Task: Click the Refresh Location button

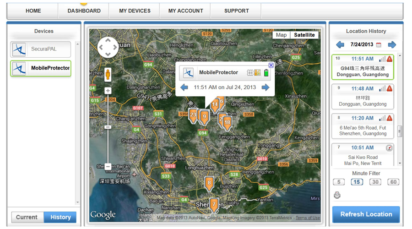Action: click(366, 214)
